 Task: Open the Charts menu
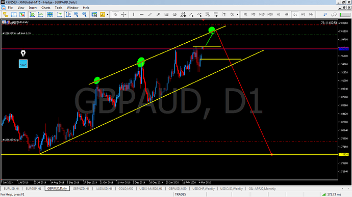pos(46,8)
